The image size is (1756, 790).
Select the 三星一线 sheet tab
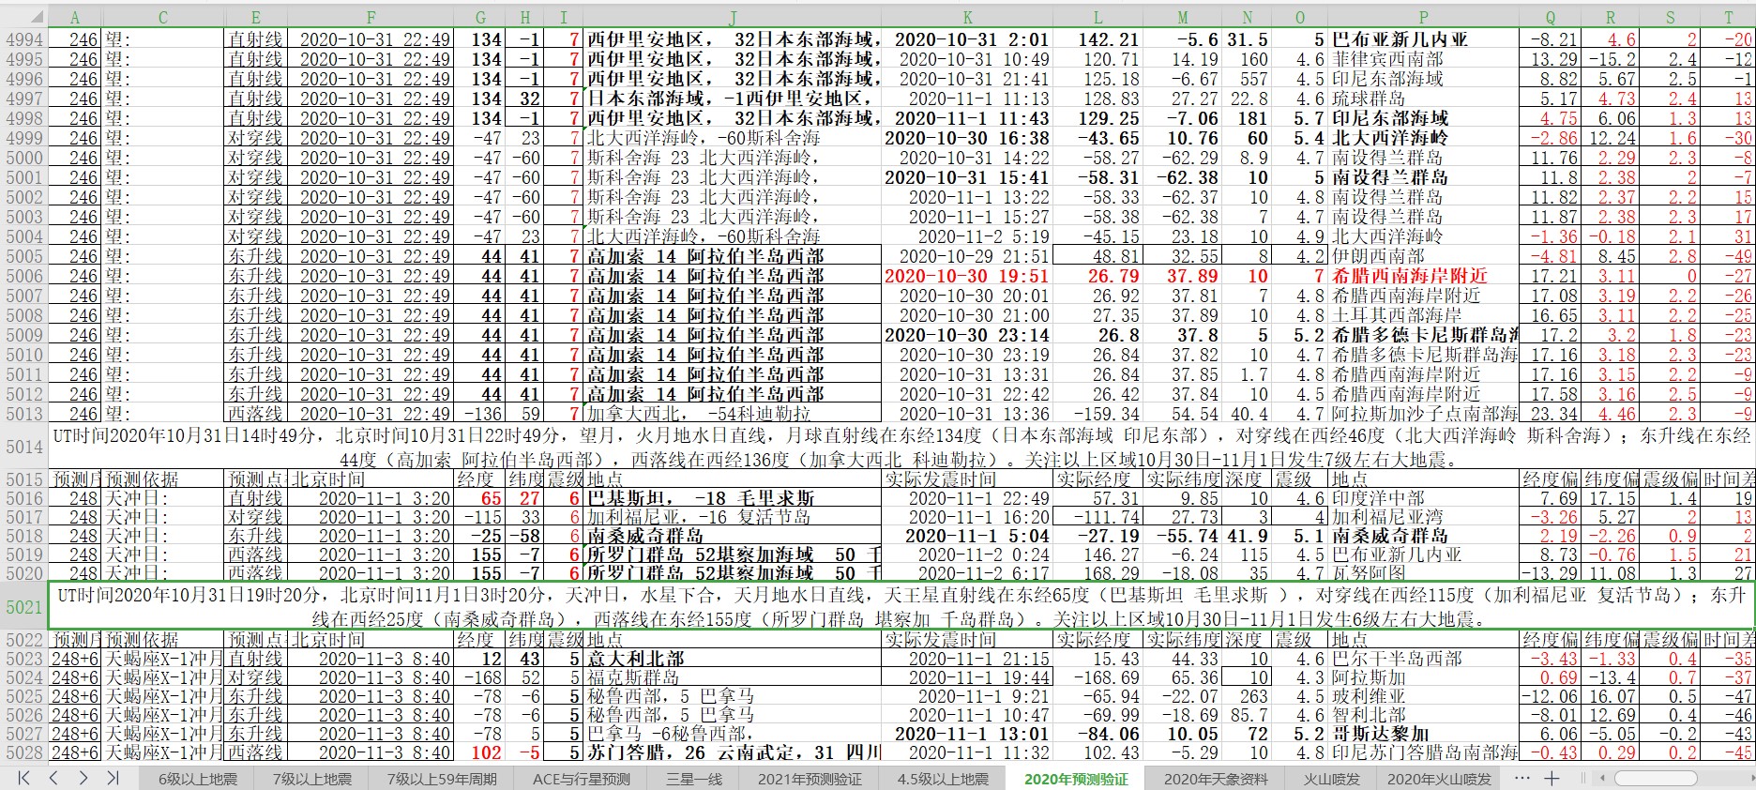tap(694, 779)
